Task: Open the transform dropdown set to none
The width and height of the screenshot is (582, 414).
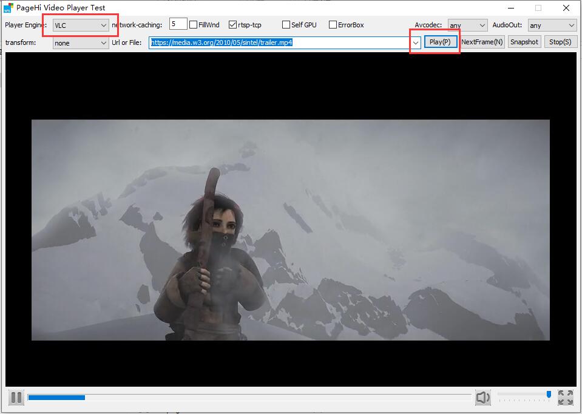Action: click(x=81, y=42)
